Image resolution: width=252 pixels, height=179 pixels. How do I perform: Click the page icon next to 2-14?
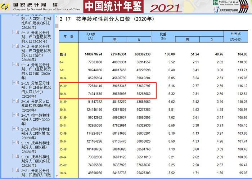click(x=17, y=65)
